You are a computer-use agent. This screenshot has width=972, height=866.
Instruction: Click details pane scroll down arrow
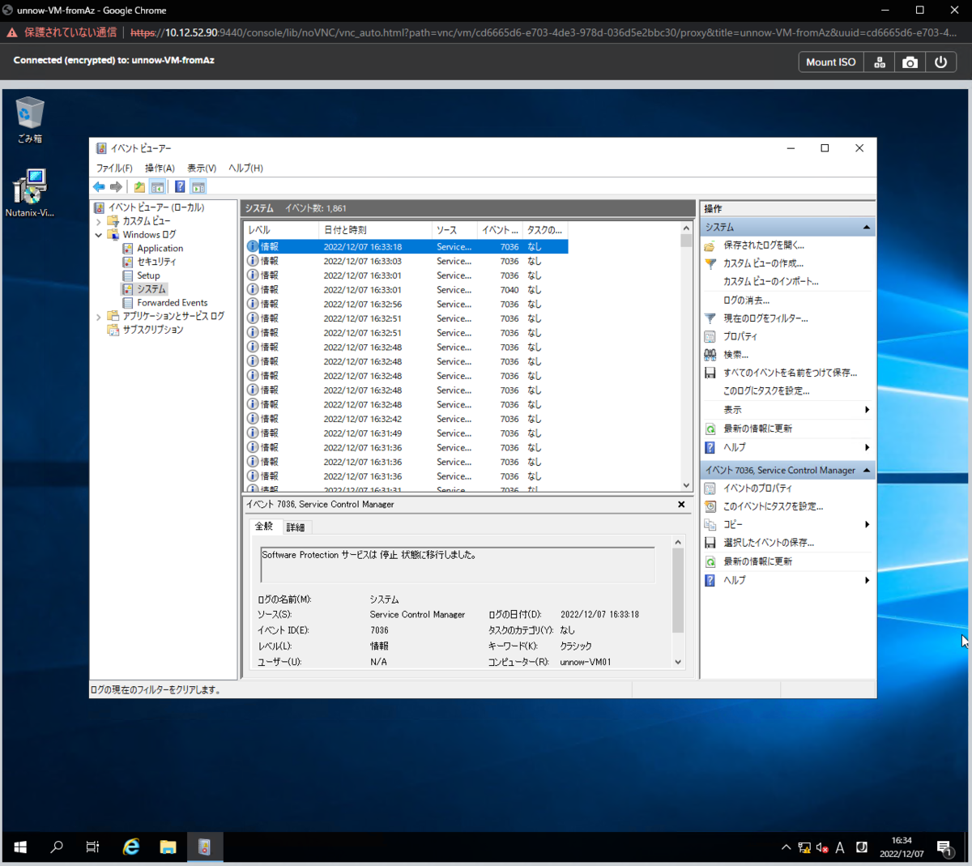coord(678,662)
